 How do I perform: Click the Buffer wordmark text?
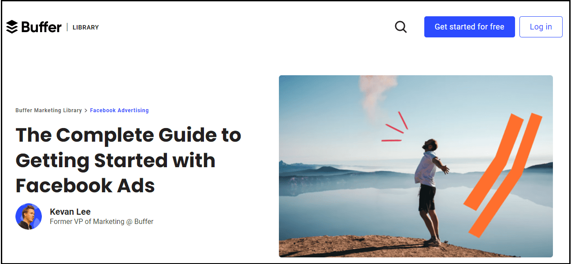pos(41,27)
